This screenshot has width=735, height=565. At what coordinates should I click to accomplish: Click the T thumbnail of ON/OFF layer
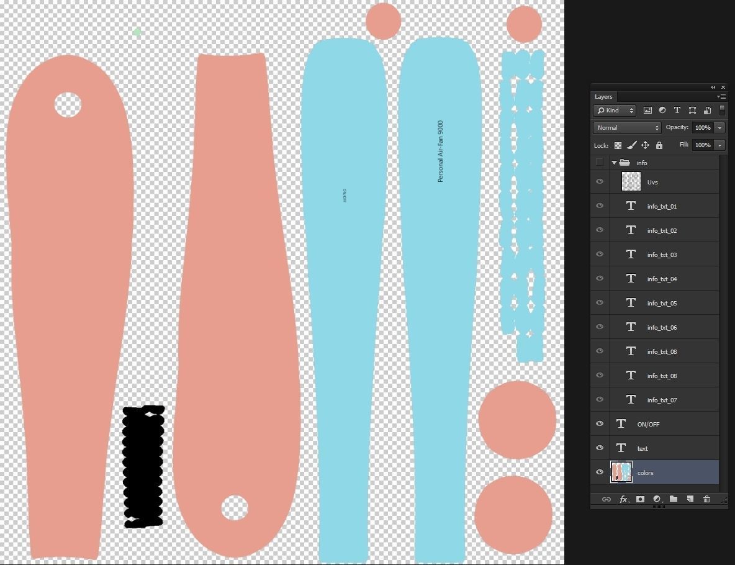pos(621,423)
